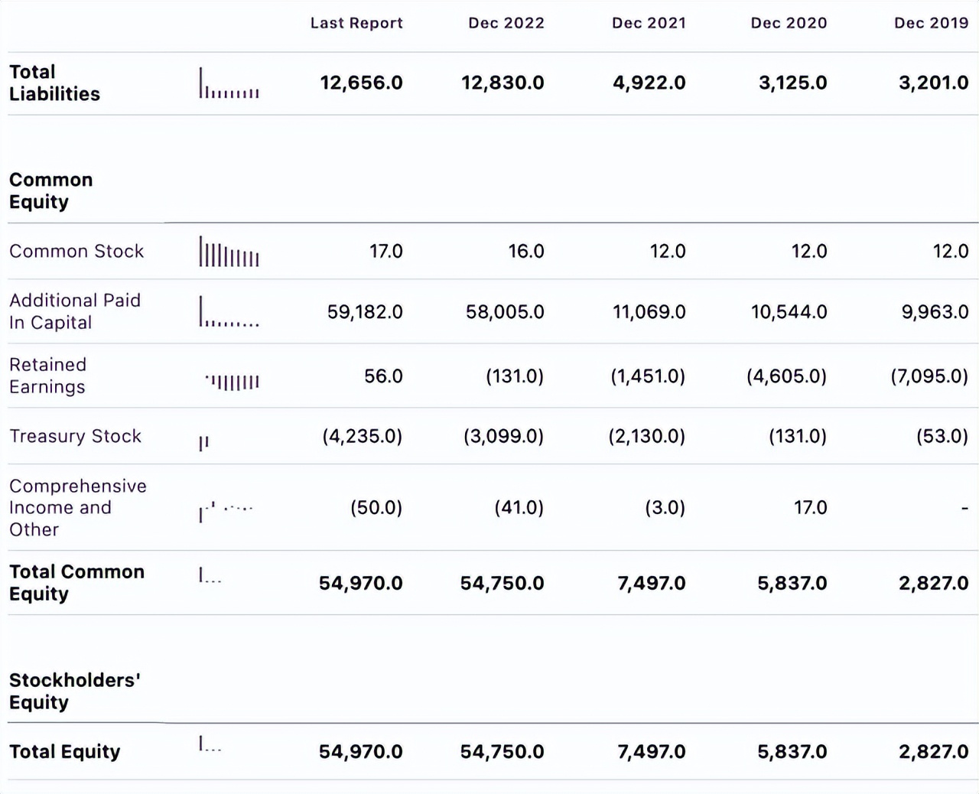The width and height of the screenshot is (979, 794).
Task: Select the Dec 2019 column header
Action: 931,23
